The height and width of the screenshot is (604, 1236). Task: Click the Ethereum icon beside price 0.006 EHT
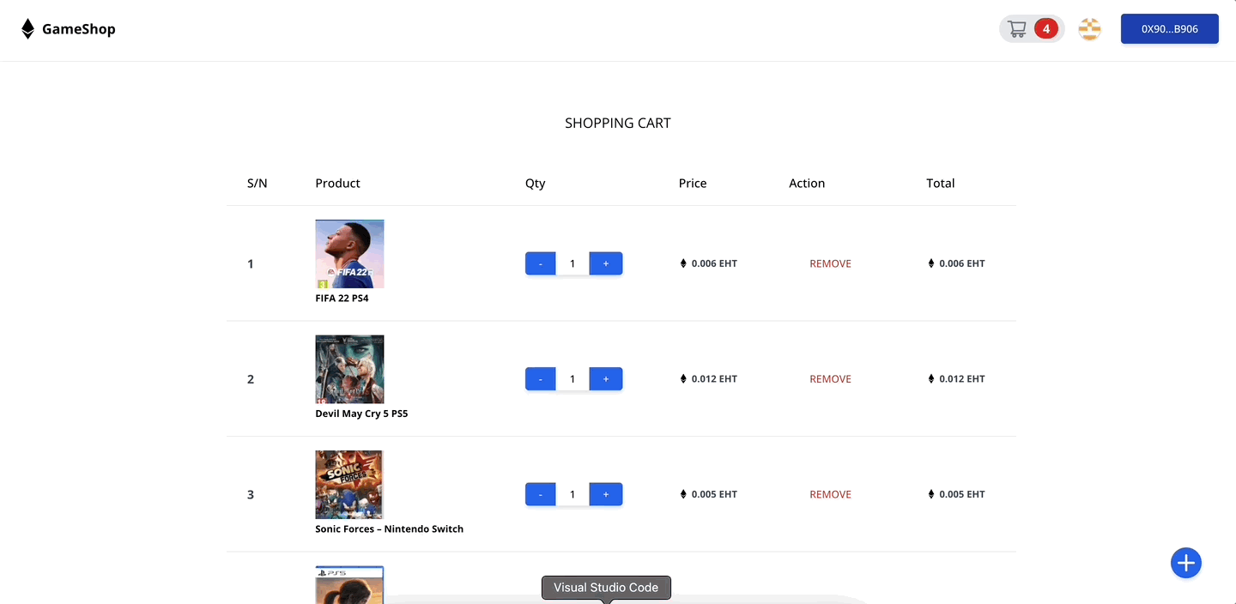[x=684, y=263]
